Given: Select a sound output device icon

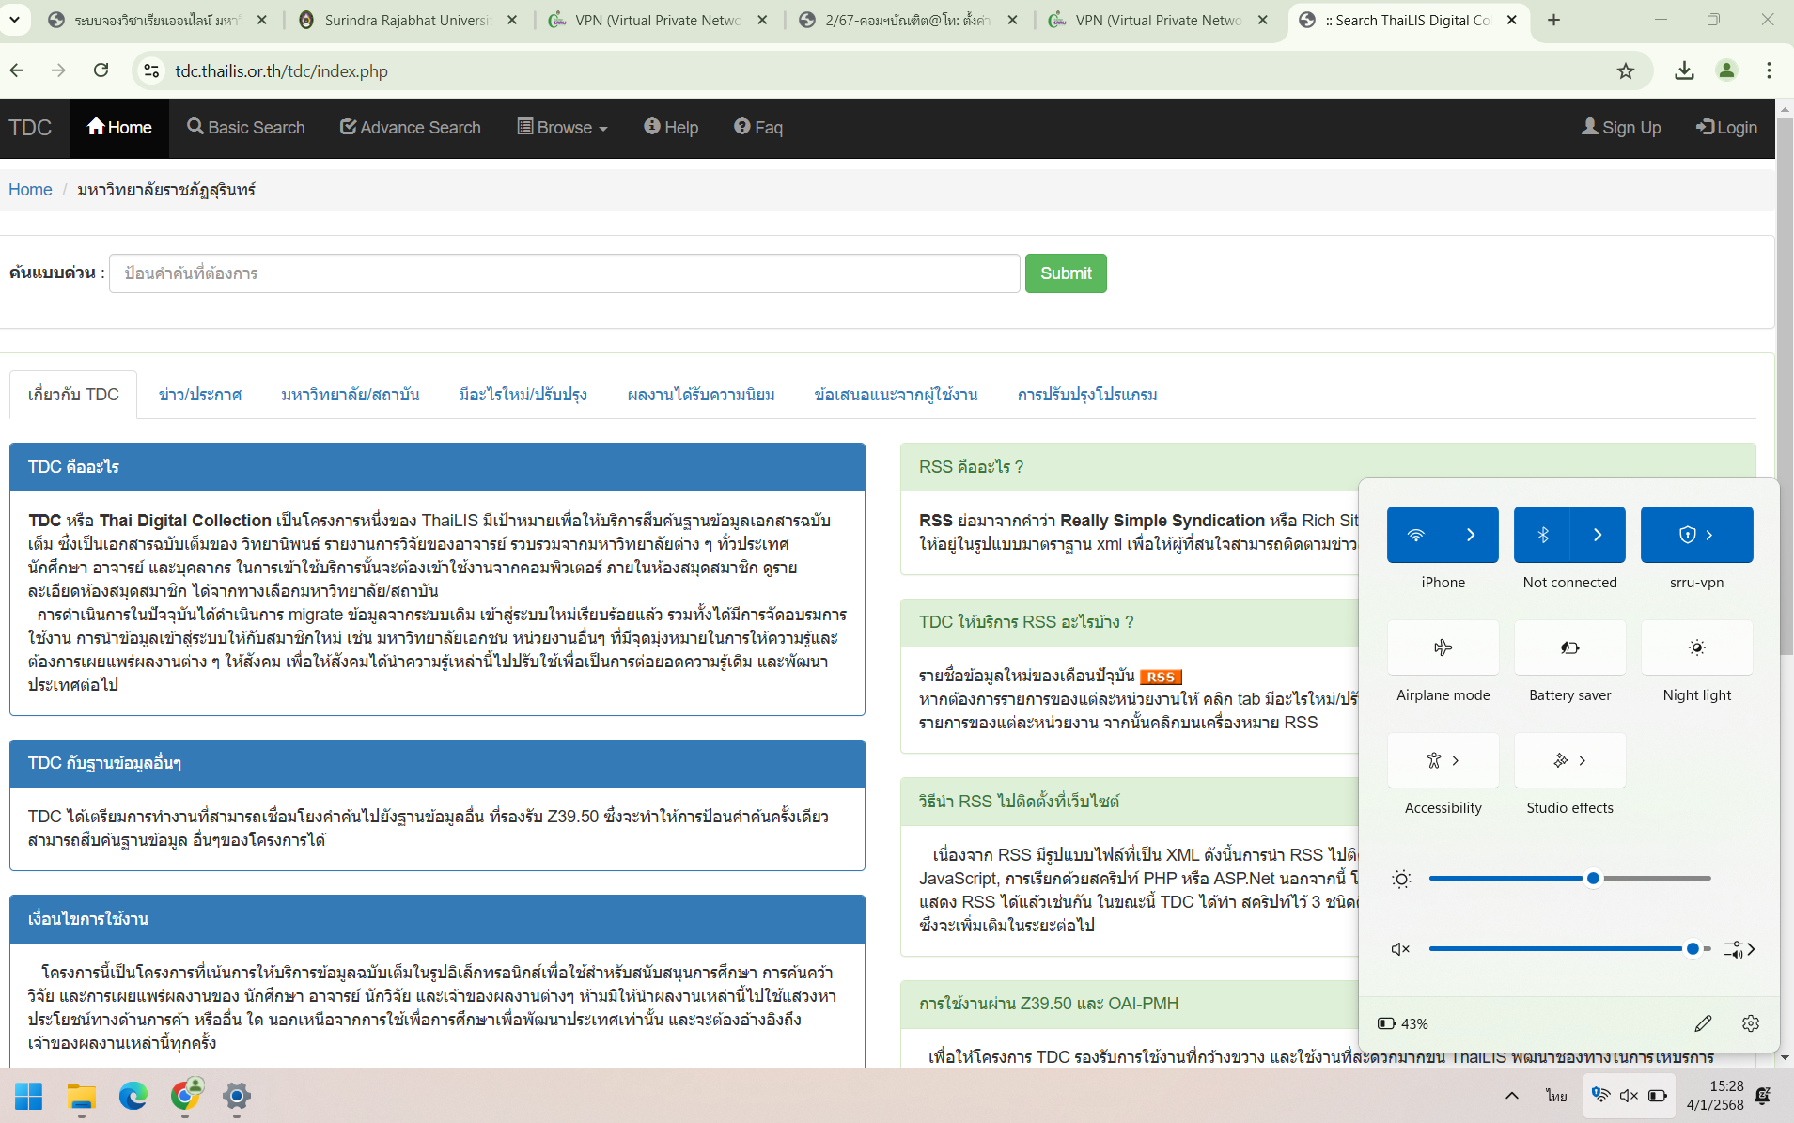Looking at the screenshot, I should [1739, 949].
